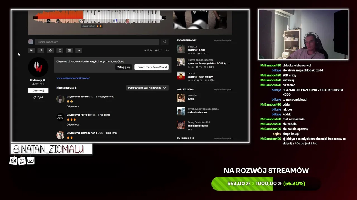
Task: Click inside the Napisz komentarz field
Action: [97, 42]
